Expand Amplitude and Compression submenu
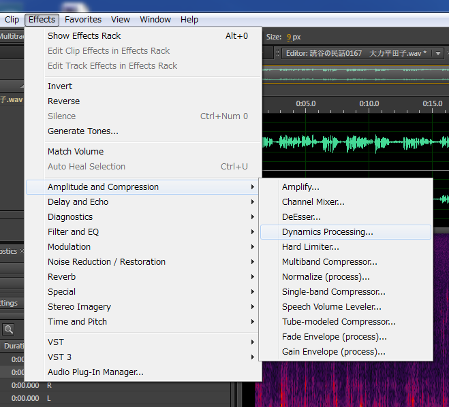Viewport: 449px width, 407px height. tap(142, 187)
